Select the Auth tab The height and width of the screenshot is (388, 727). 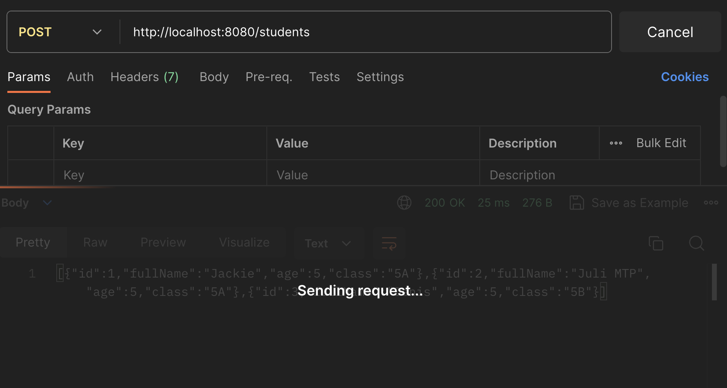(80, 77)
